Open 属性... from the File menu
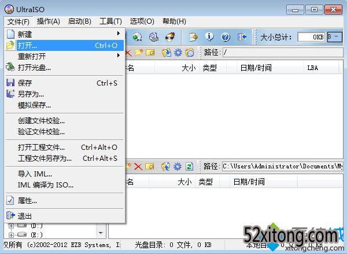The image size is (347, 254). [x=64, y=201]
